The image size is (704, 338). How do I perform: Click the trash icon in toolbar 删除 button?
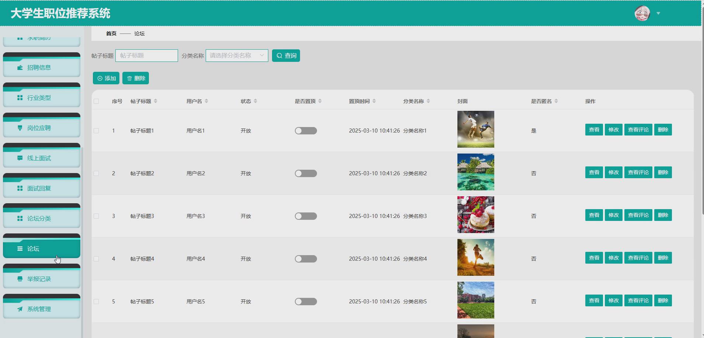pos(129,78)
